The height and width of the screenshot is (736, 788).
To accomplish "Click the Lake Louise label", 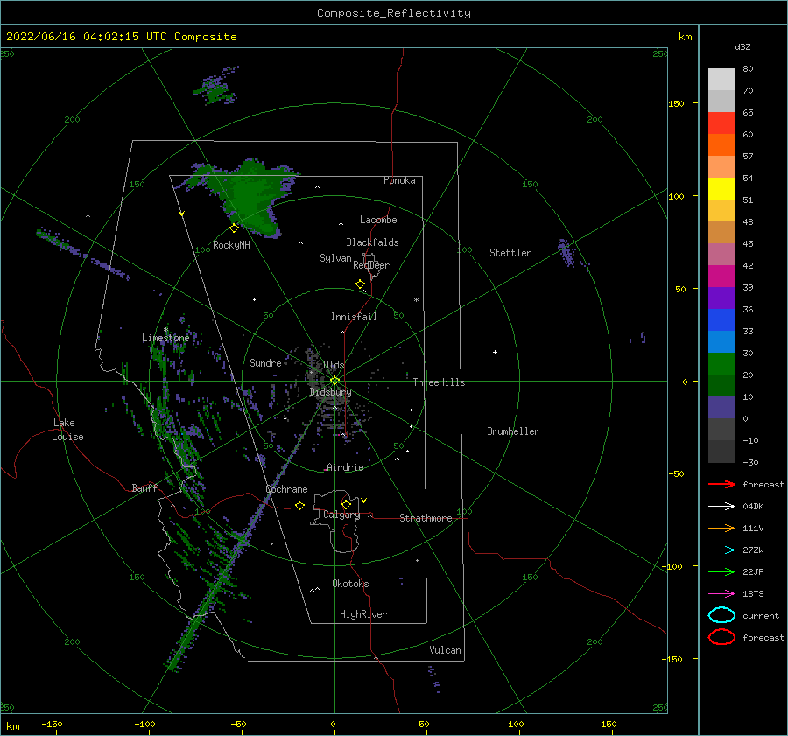I will tap(67, 430).
